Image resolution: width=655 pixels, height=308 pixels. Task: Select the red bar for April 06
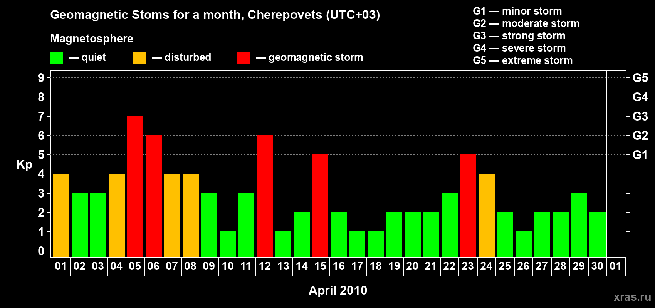click(x=154, y=196)
